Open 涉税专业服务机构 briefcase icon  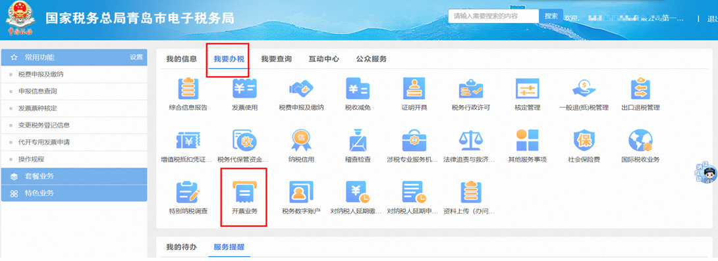414,140
